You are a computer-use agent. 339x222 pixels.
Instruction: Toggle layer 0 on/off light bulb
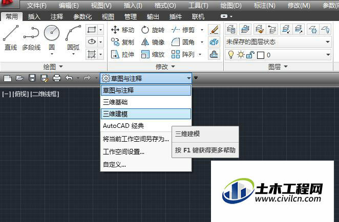pos(230,55)
